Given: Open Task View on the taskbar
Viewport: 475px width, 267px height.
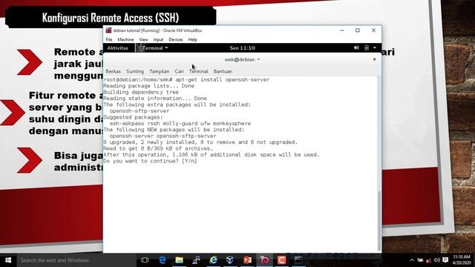Looking at the screenshot, I should 145,260.
